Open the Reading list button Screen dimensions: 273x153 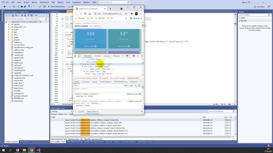point(136,18)
